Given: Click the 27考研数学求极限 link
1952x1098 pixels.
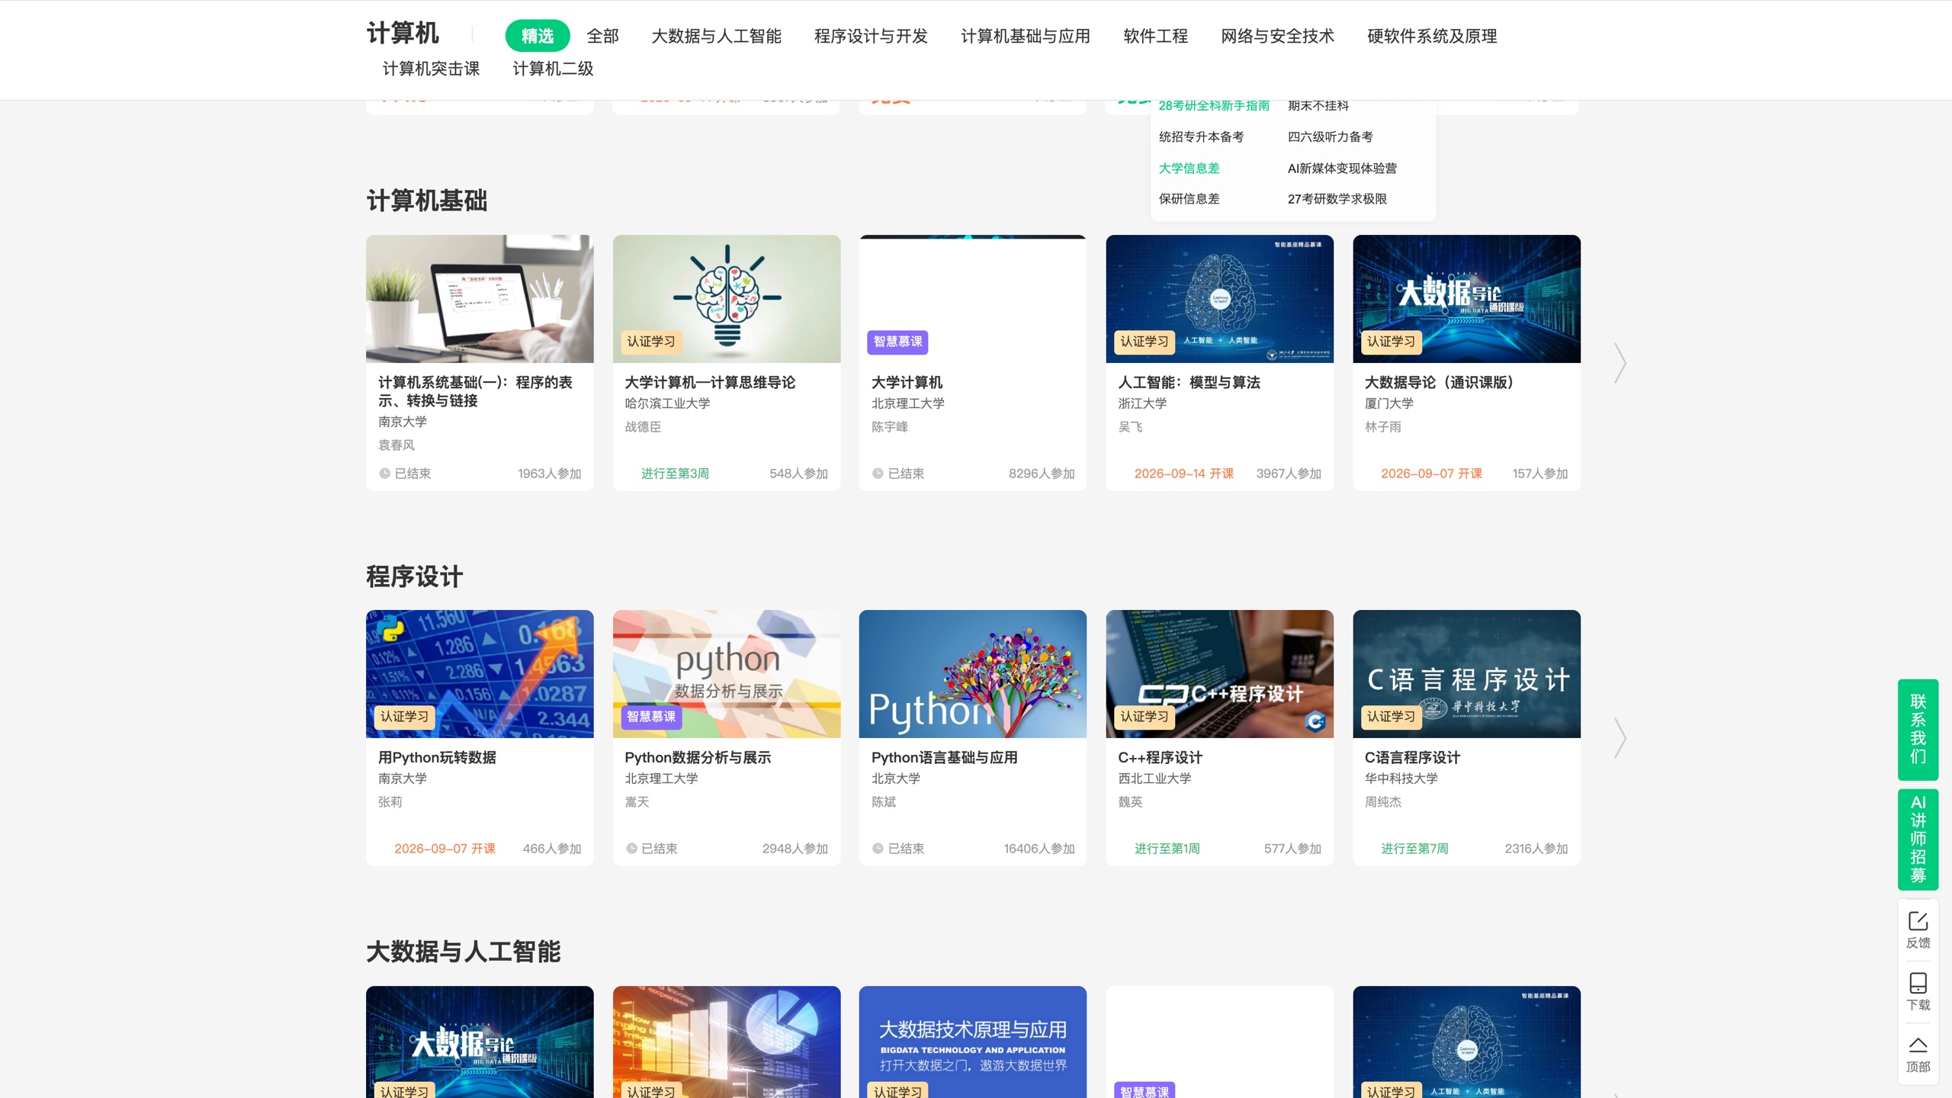Looking at the screenshot, I should click(1337, 198).
